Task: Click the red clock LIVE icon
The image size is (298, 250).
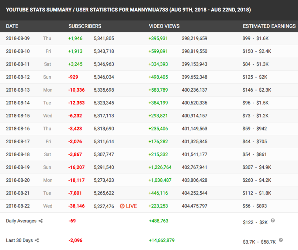Action: pos(122,206)
